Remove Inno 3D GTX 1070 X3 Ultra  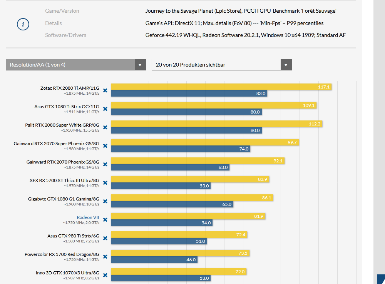105,275
